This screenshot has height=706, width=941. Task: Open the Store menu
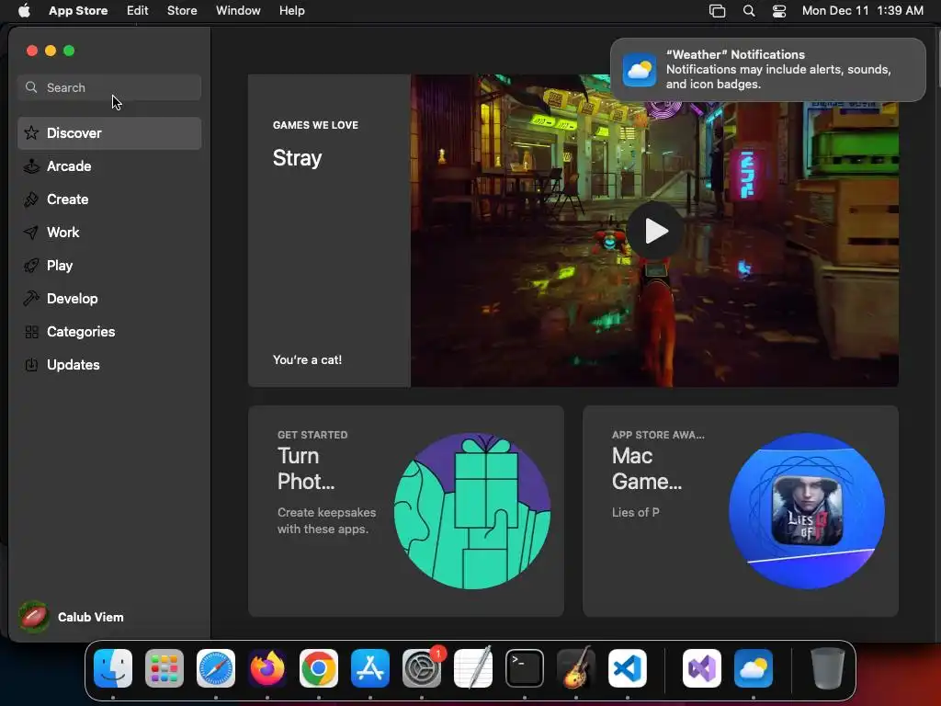pos(182,11)
